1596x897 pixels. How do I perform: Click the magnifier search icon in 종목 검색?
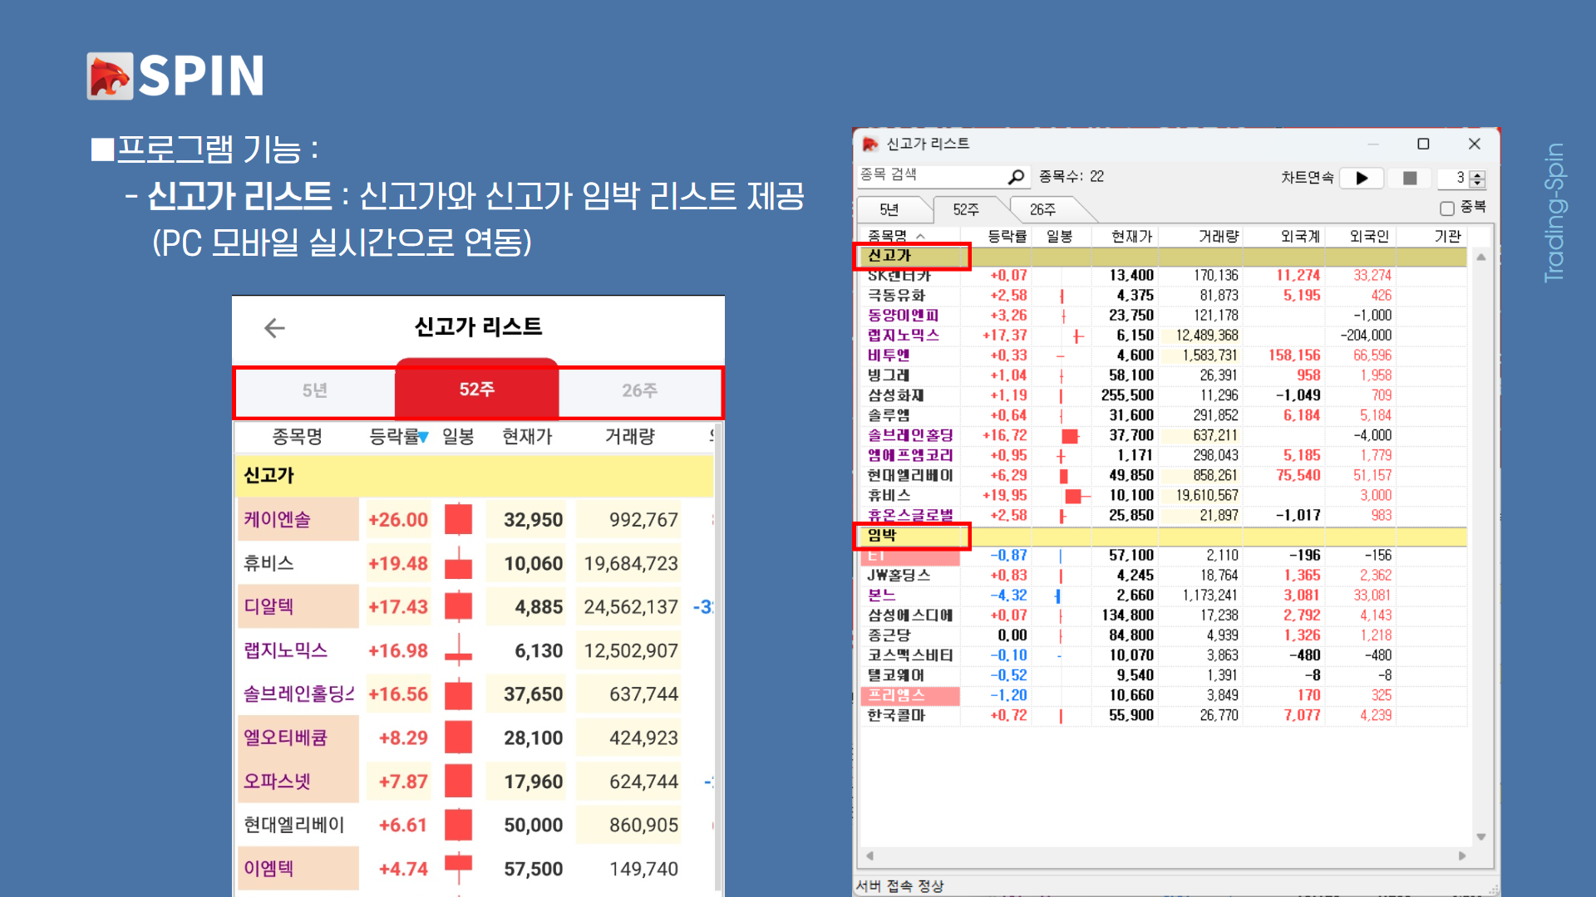coord(1016,177)
